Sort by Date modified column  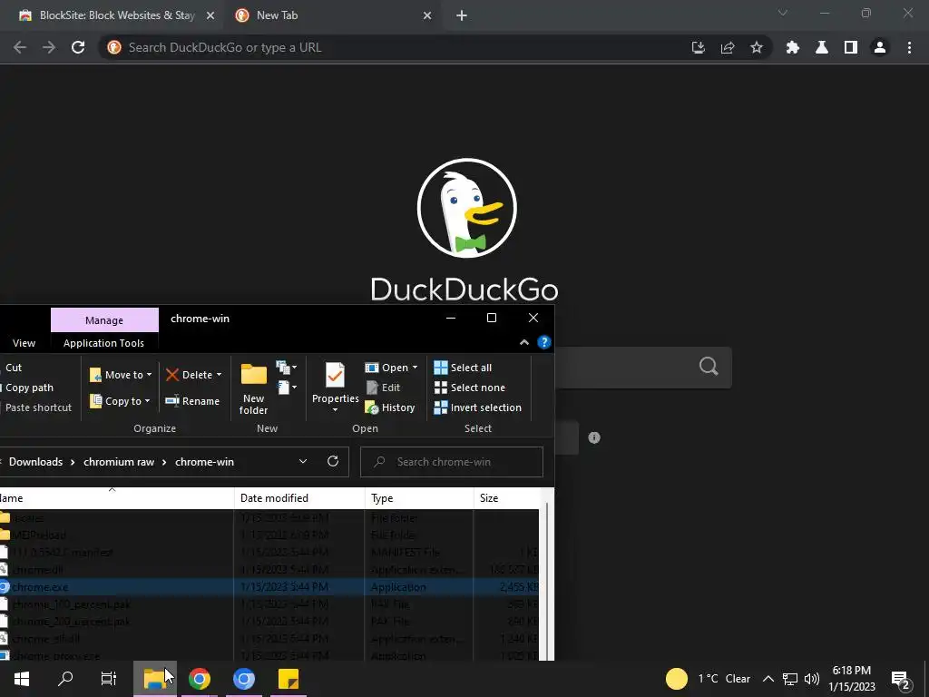(x=299, y=498)
